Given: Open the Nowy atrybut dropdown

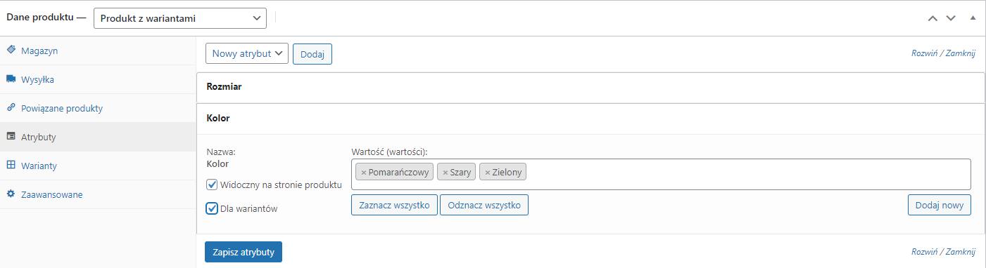Looking at the screenshot, I should tap(247, 53).
